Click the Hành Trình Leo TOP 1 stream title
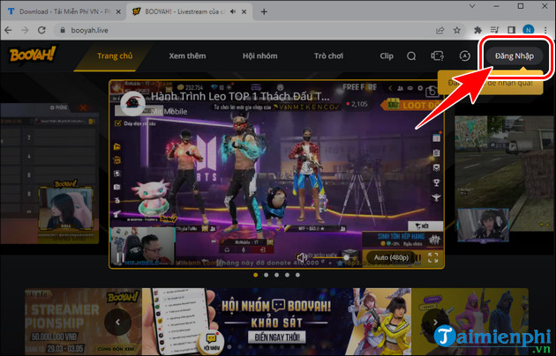 (240, 96)
